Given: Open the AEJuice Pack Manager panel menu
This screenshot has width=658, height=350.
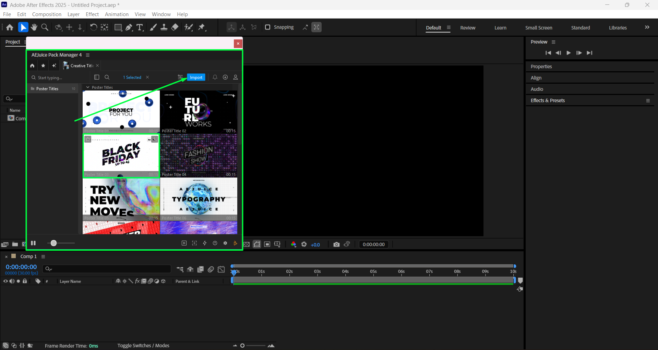Looking at the screenshot, I should [x=88, y=55].
